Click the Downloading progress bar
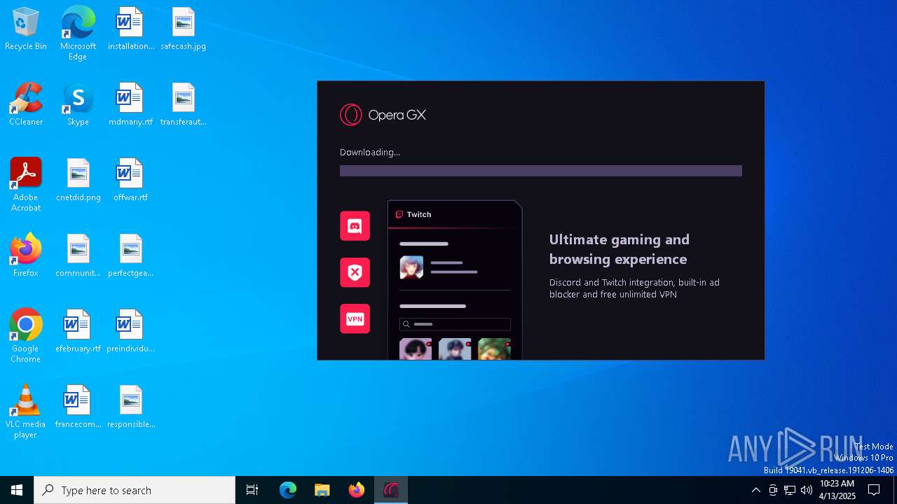Screen dimensions: 897x504 click(541, 171)
